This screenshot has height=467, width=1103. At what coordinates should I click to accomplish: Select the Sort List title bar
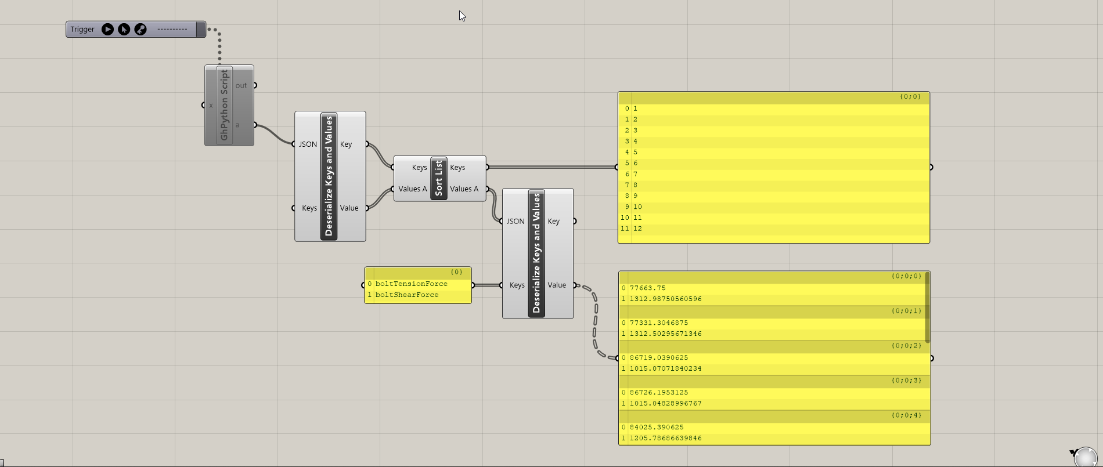[439, 178]
